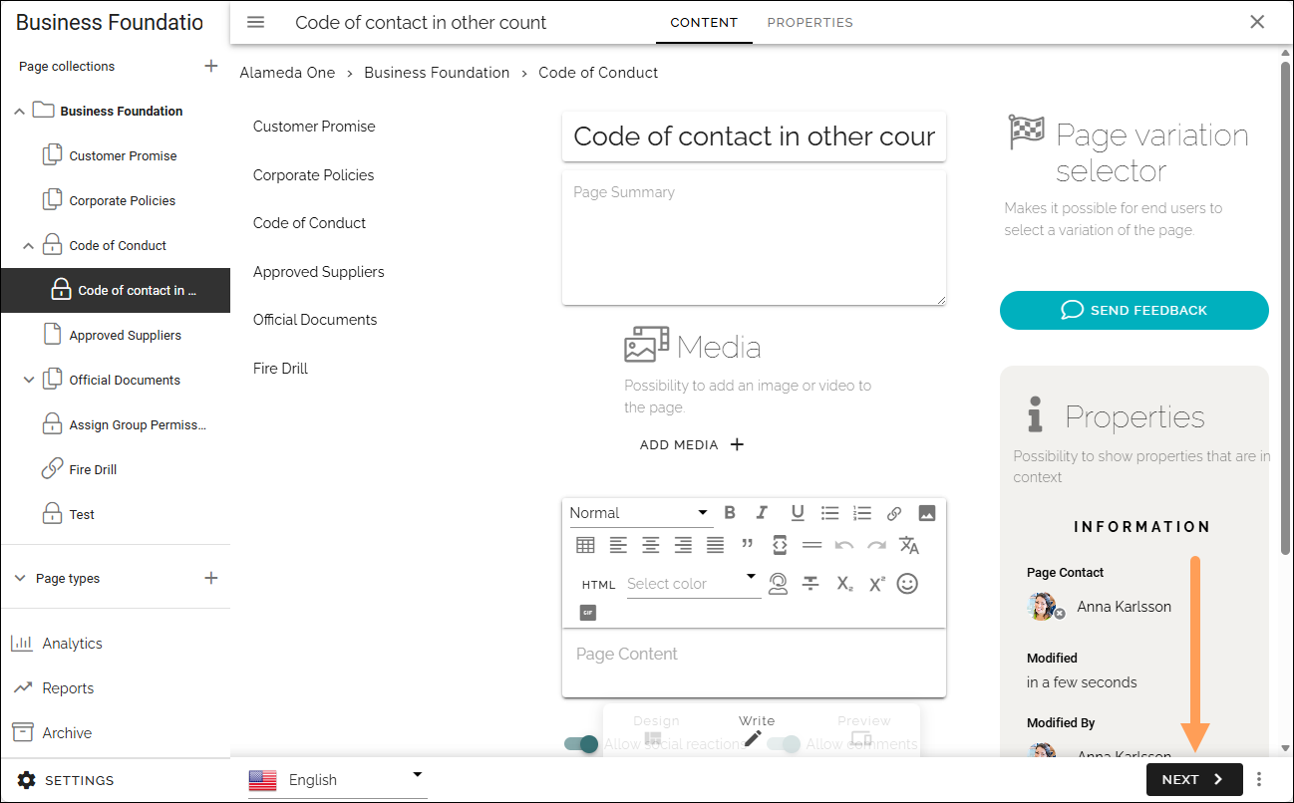Image resolution: width=1294 pixels, height=803 pixels.
Task: Insert a block quote
Action: pyautogui.click(x=747, y=545)
